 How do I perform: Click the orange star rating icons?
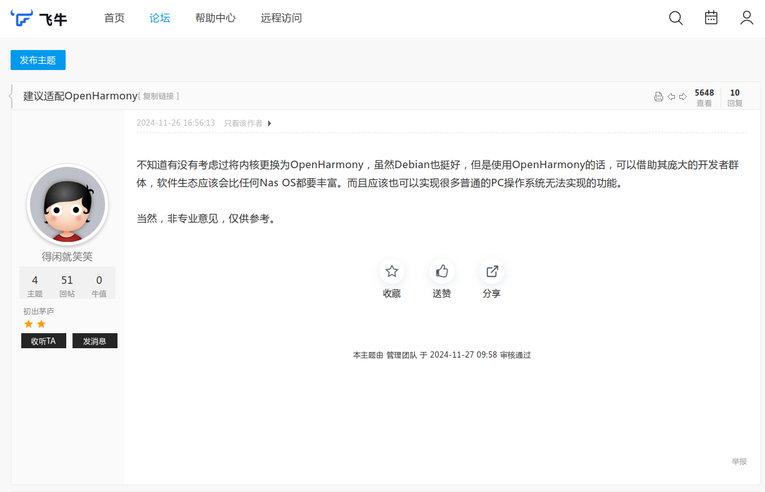coord(35,324)
